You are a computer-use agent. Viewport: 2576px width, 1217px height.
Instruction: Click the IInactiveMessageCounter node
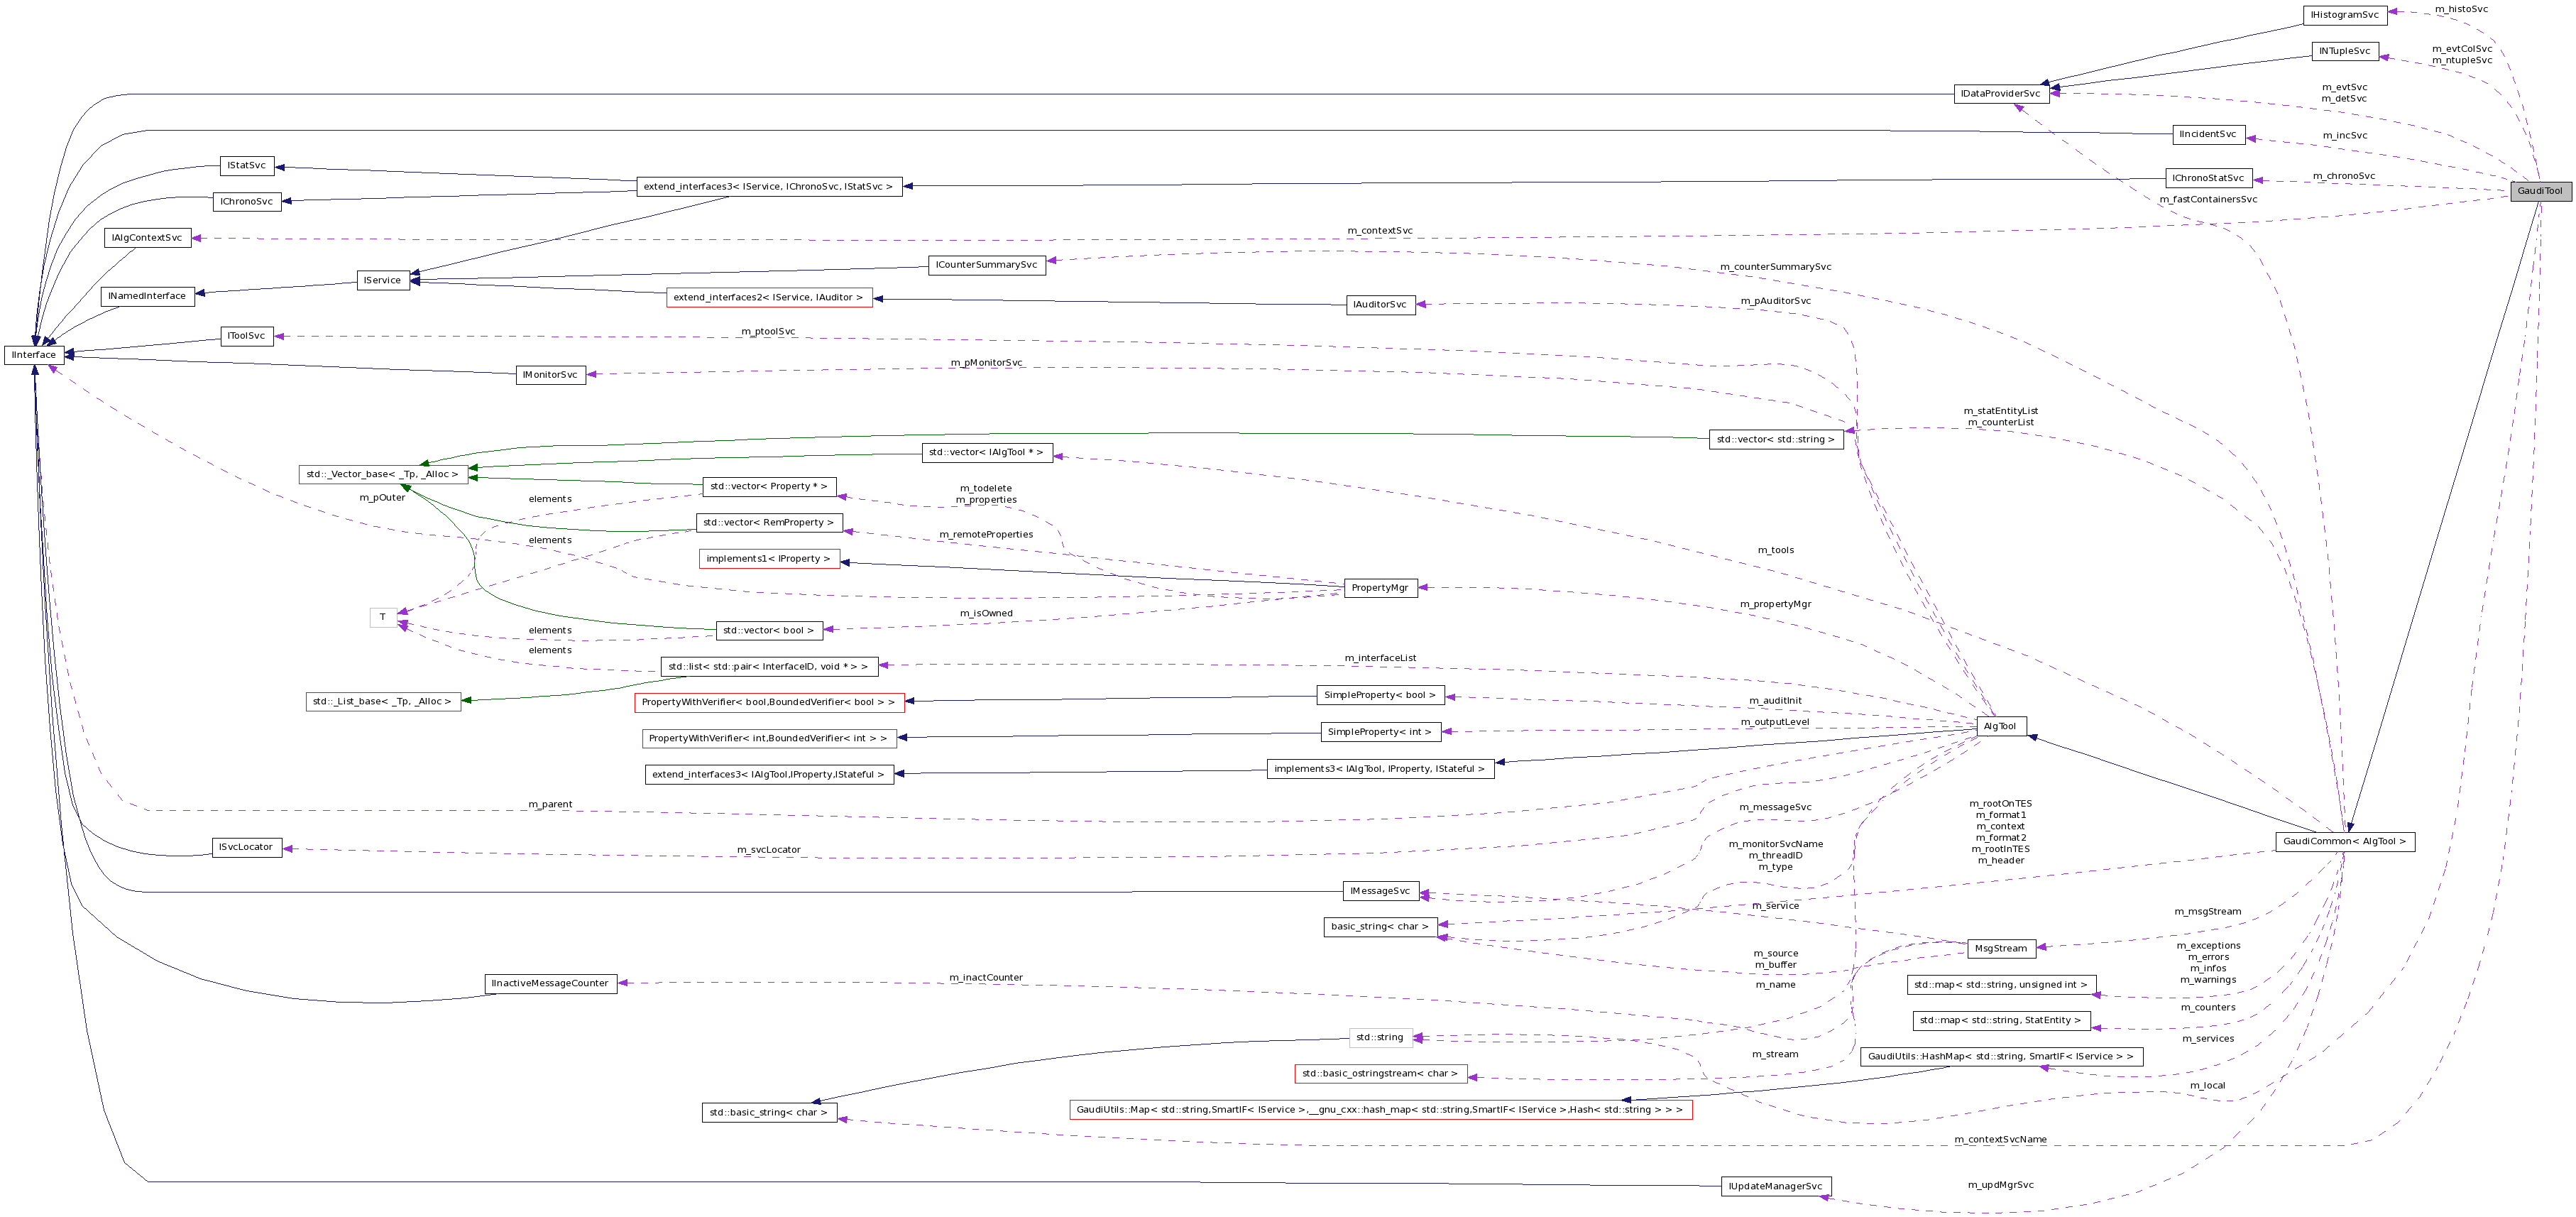click(551, 983)
